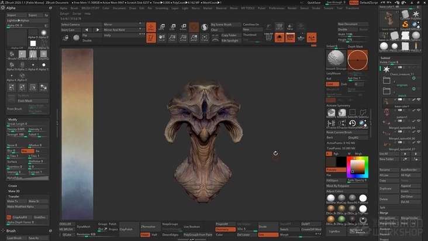428x241 pixels.
Task: Open the Document menu
Action: [119, 8]
